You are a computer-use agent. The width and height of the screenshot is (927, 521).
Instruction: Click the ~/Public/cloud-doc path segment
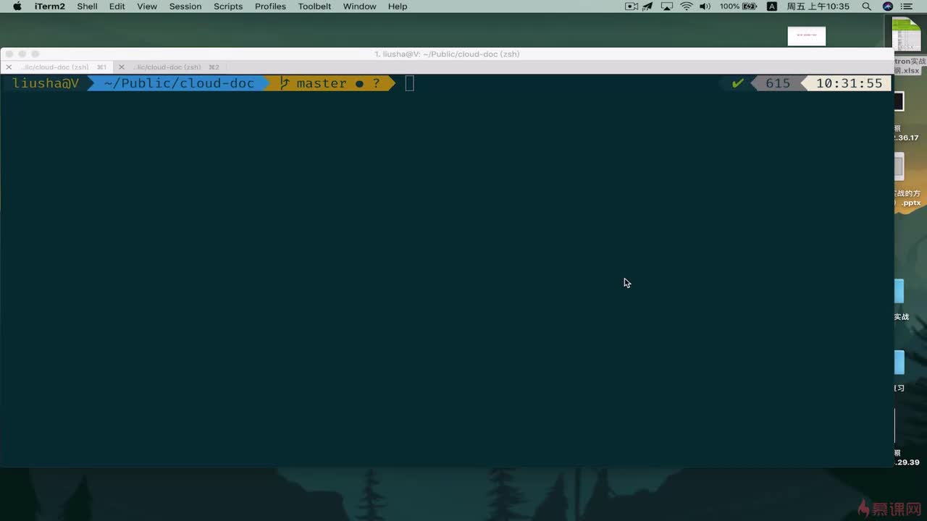[179, 83]
